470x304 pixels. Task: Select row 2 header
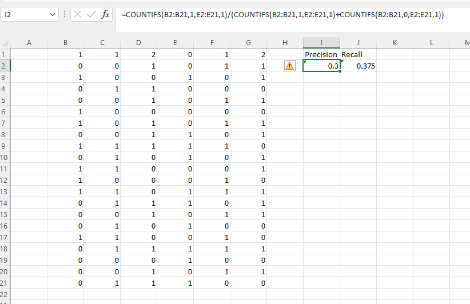click(x=5, y=66)
